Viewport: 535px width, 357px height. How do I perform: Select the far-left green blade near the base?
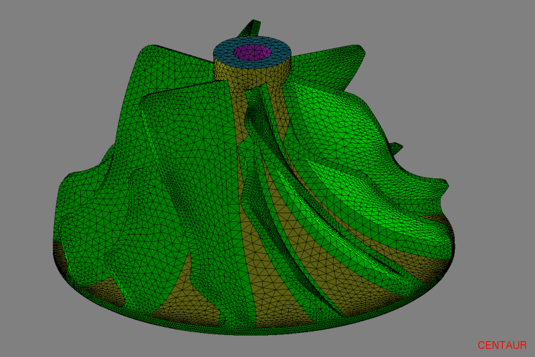coord(80,221)
